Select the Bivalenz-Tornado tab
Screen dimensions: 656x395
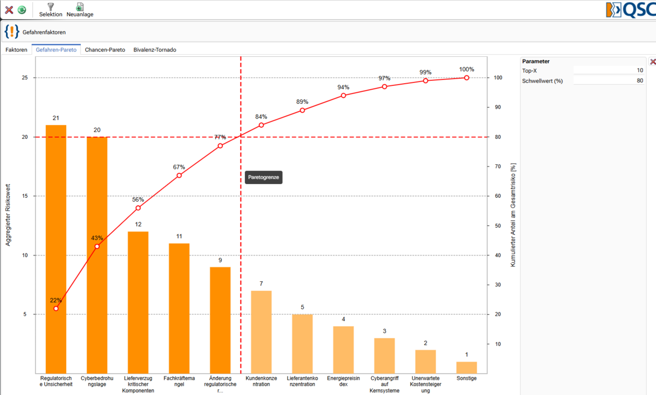[155, 50]
